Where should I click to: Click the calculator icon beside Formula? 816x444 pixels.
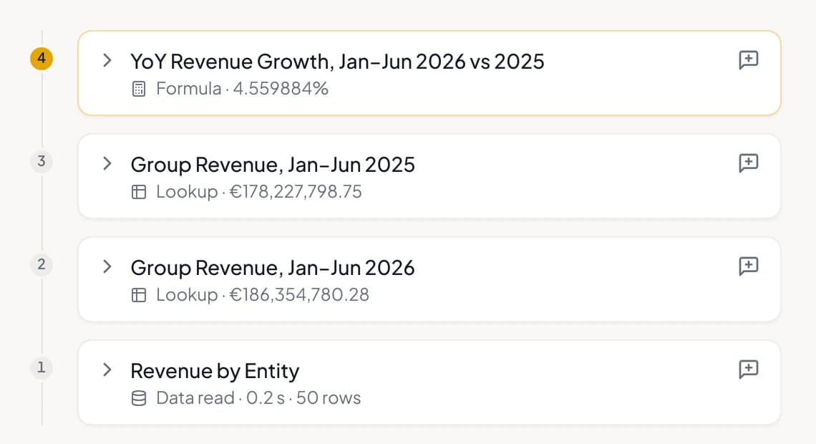point(139,89)
